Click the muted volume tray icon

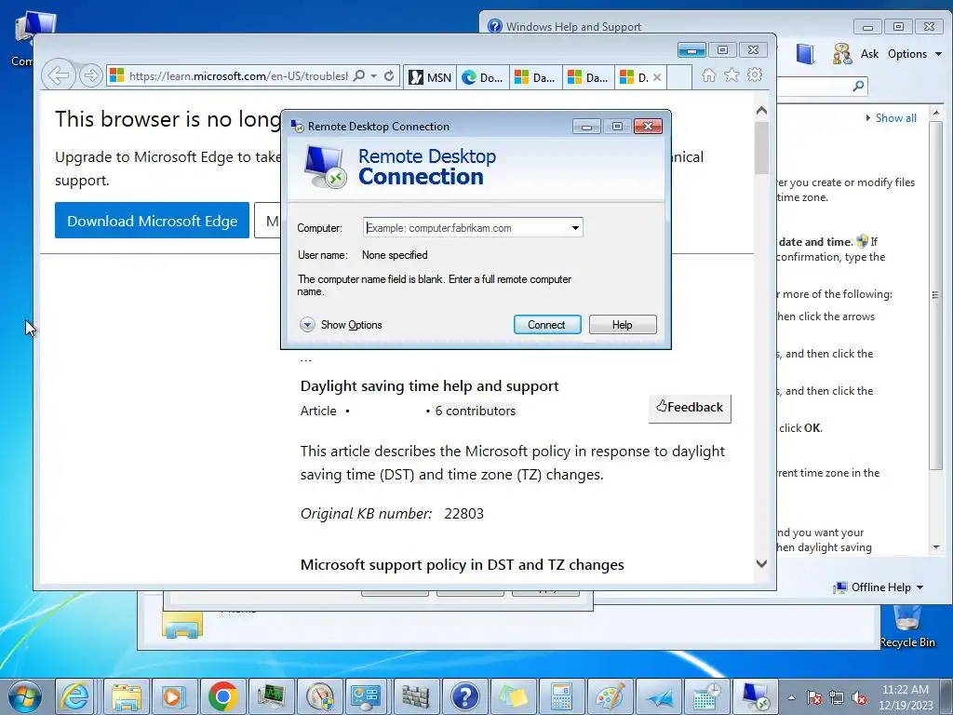(x=859, y=697)
